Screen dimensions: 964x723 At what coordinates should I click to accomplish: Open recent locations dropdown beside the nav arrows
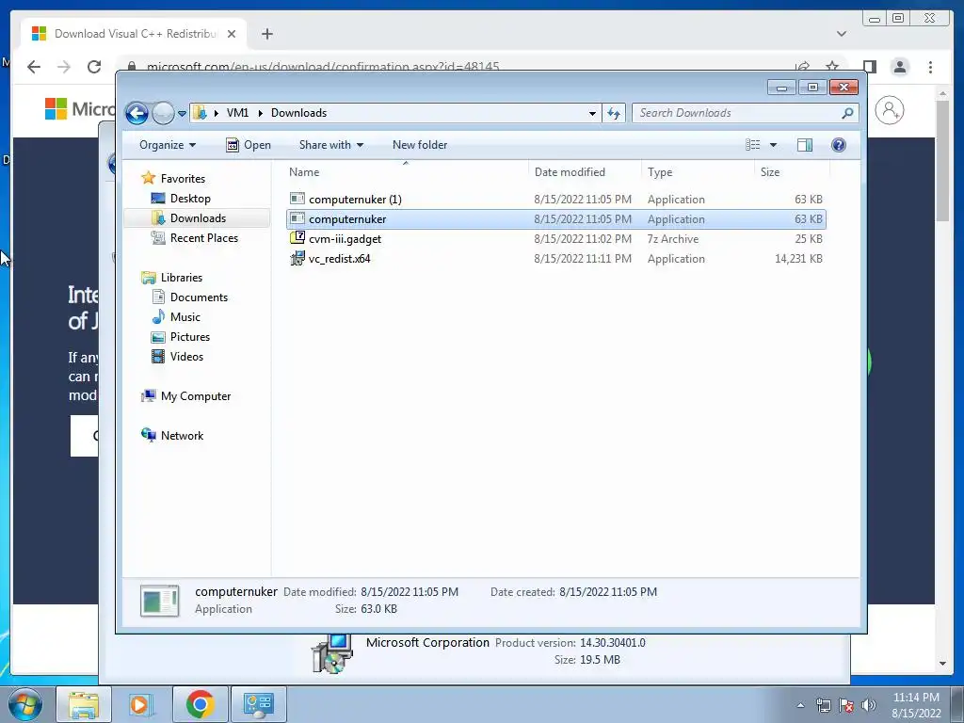[182, 114]
